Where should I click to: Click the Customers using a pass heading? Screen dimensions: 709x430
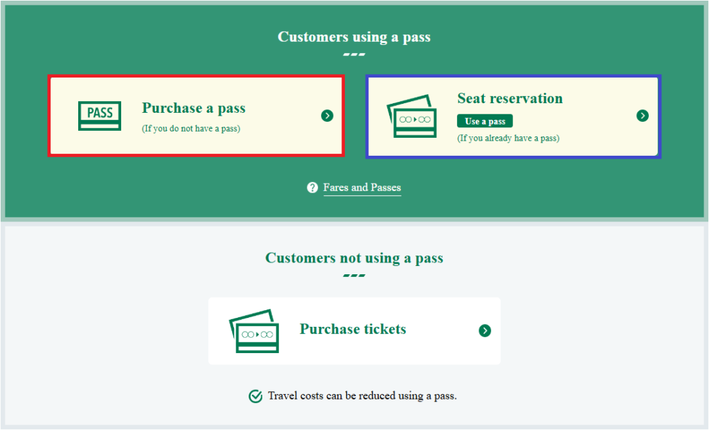[x=354, y=37]
